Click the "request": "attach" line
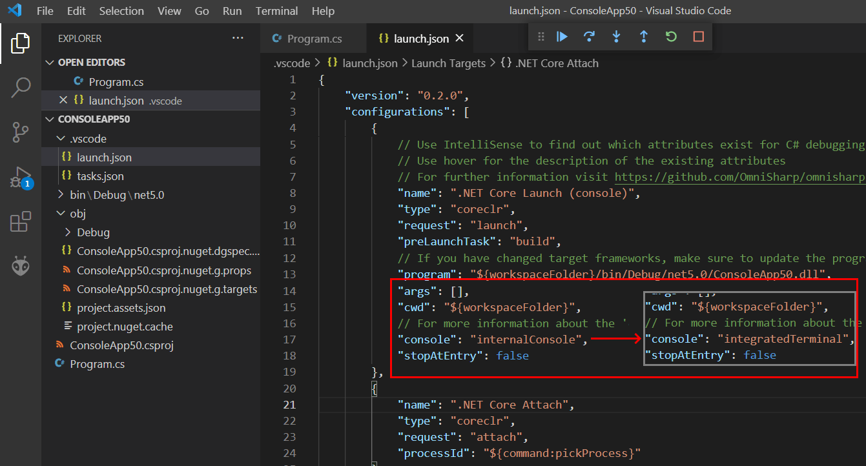Image resolution: width=866 pixels, height=466 pixels. click(463, 437)
